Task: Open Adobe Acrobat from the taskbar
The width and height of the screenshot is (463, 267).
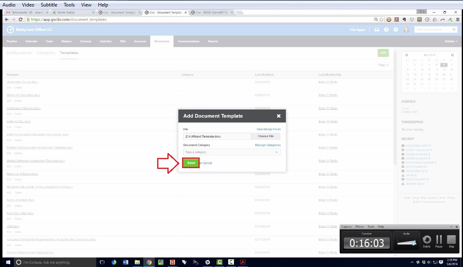Action: pyautogui.click(x=243, y=262)
